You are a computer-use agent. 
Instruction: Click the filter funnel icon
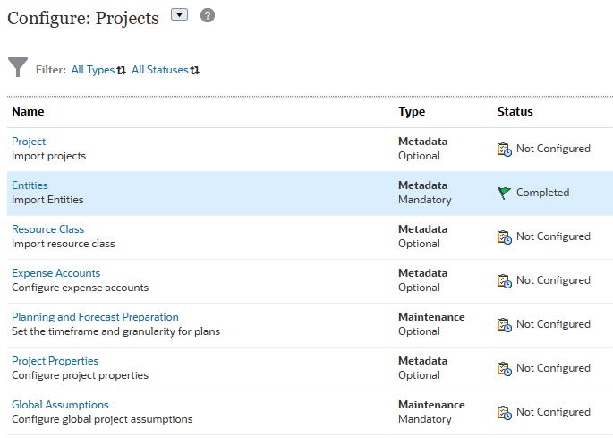pos(18,68)
